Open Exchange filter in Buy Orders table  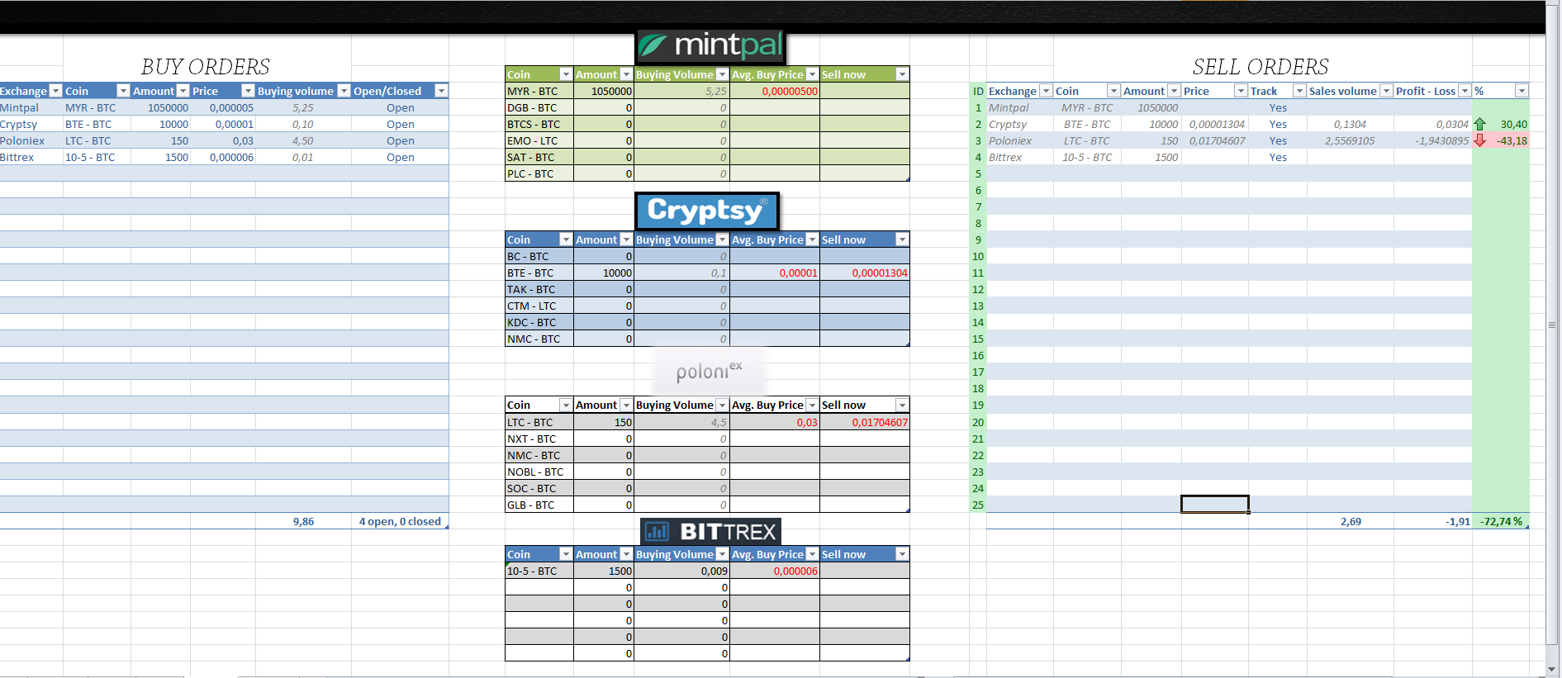(x=55, y=91)
